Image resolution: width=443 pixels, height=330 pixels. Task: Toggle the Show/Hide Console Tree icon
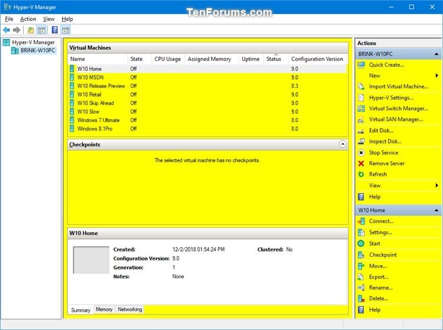coord(41,30)
